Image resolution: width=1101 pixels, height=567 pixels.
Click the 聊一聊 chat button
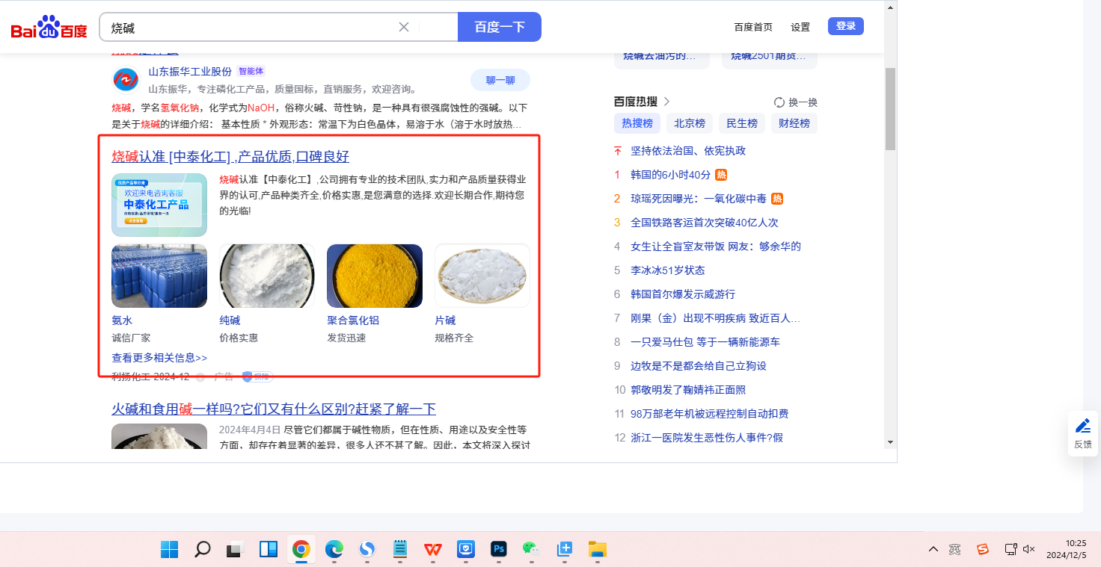500,80
